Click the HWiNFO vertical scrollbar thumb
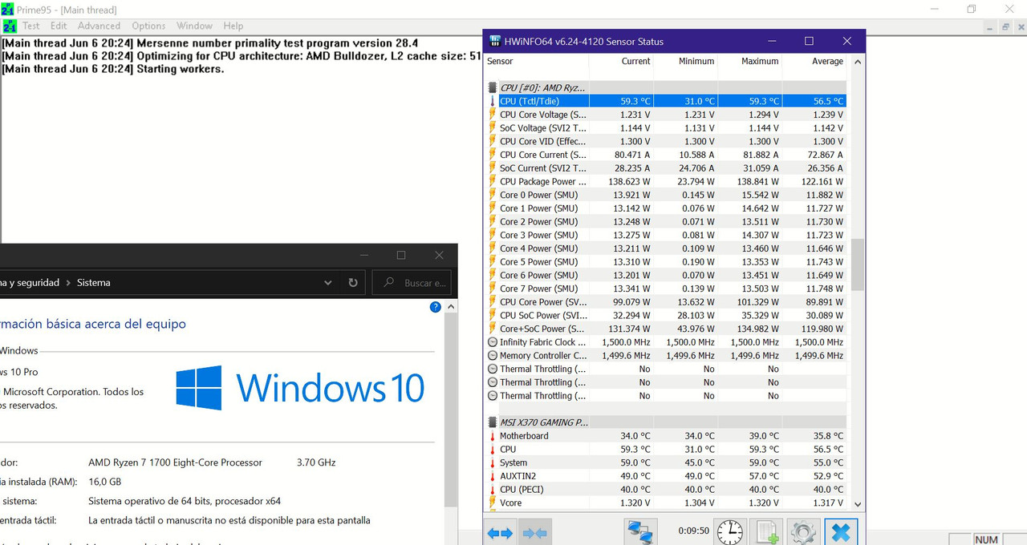Screen dimensions: 1027x545 point(857,264)
